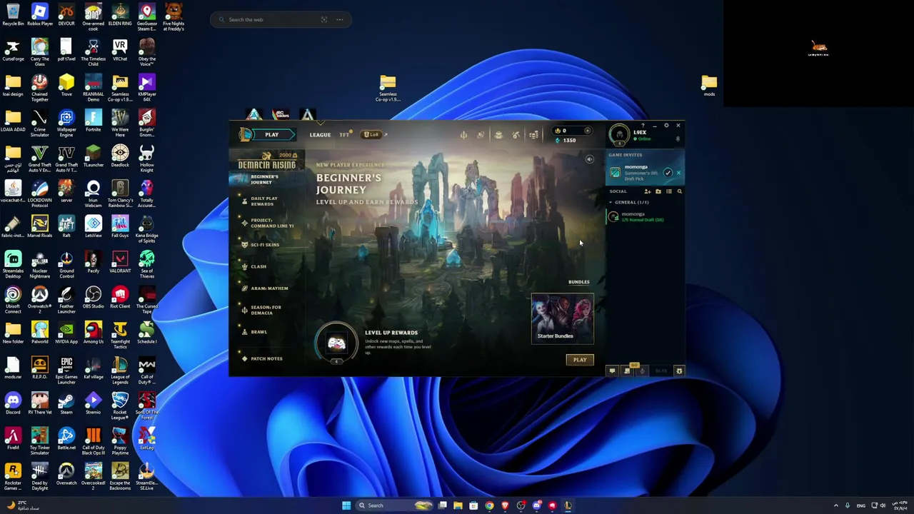Open File Explorer from the taskbar
The image size is (914, 514).
coord(458,505)
